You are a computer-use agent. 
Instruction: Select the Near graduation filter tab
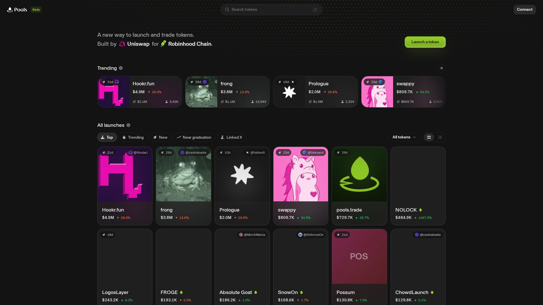pyautogui.click(x=194, y=137)
